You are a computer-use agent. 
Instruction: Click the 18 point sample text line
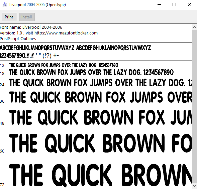click(91, 72)
